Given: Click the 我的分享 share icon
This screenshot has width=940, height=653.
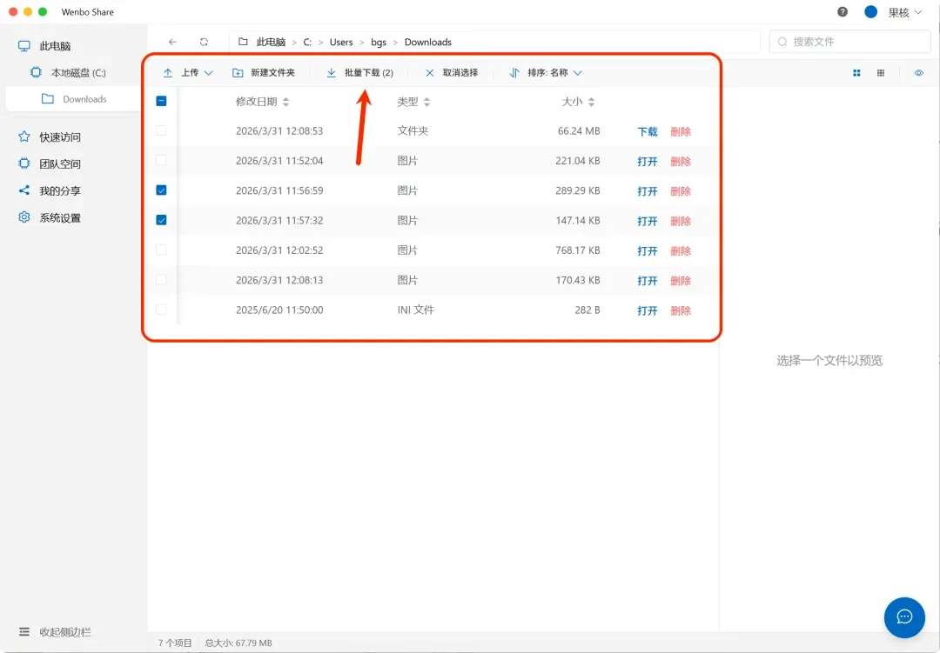Looking at the screenshot, I should coord(24,190).
